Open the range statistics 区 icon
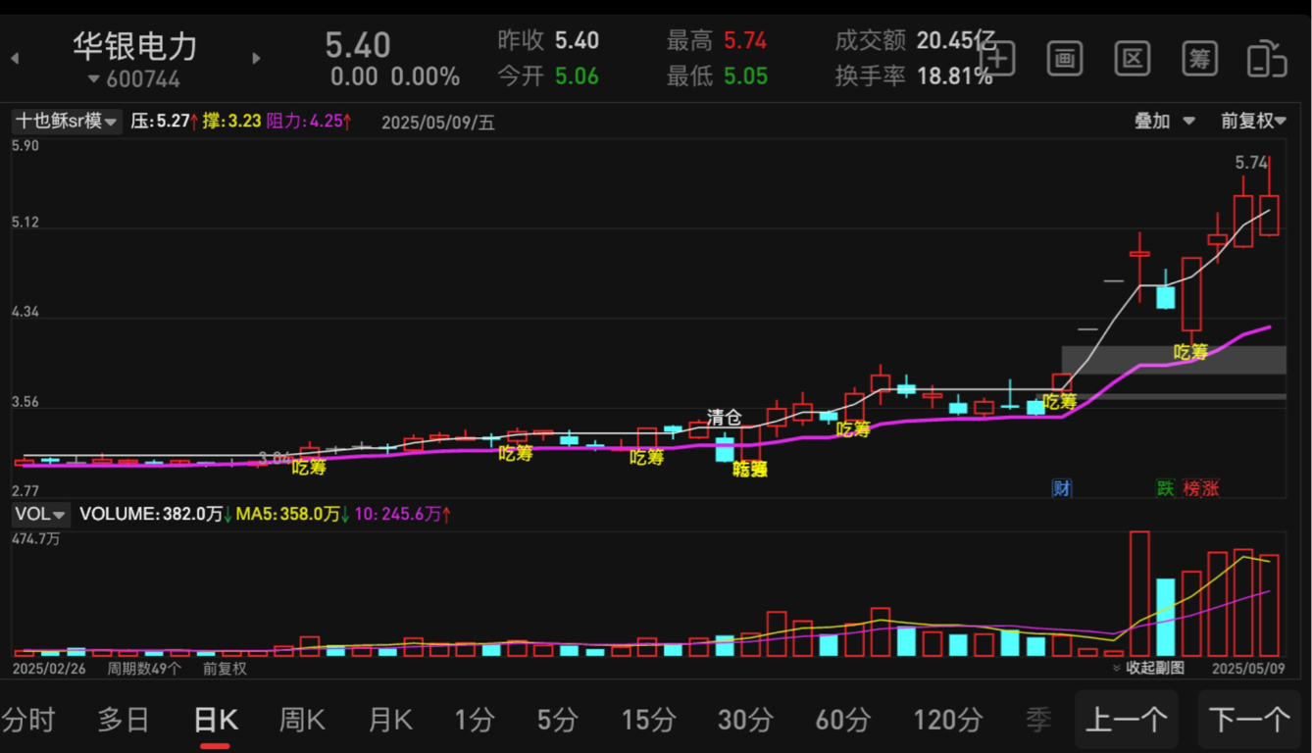The image size is (1312, 753). click(x=1133, y=59)
